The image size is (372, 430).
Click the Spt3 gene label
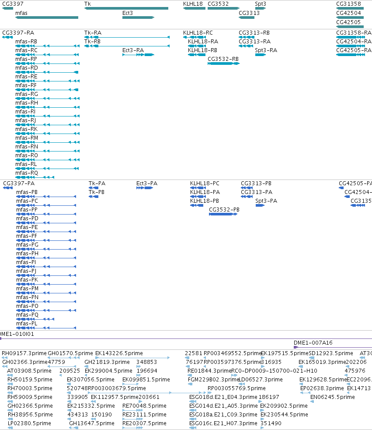261,4
